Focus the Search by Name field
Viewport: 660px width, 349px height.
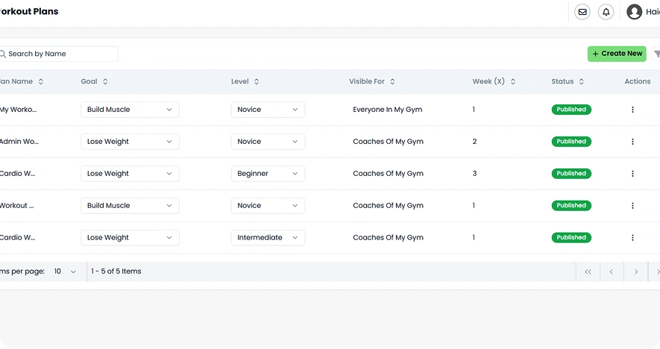point(59,54)
